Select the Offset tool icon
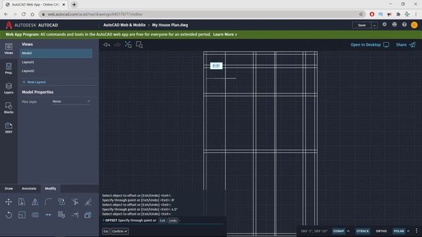 pyautogui.click(x=35, y=215)
